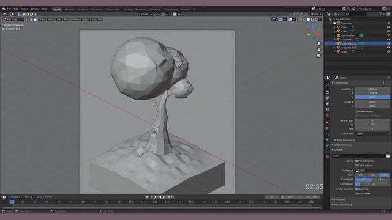Hide the Plane object via eye icon

tap(388, 51)
